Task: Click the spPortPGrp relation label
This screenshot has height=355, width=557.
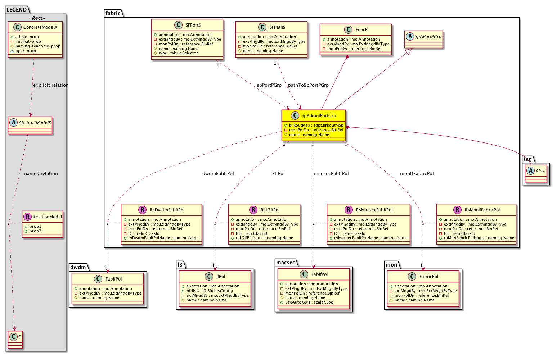Action: pyautogui.click(x=269, y=85)
